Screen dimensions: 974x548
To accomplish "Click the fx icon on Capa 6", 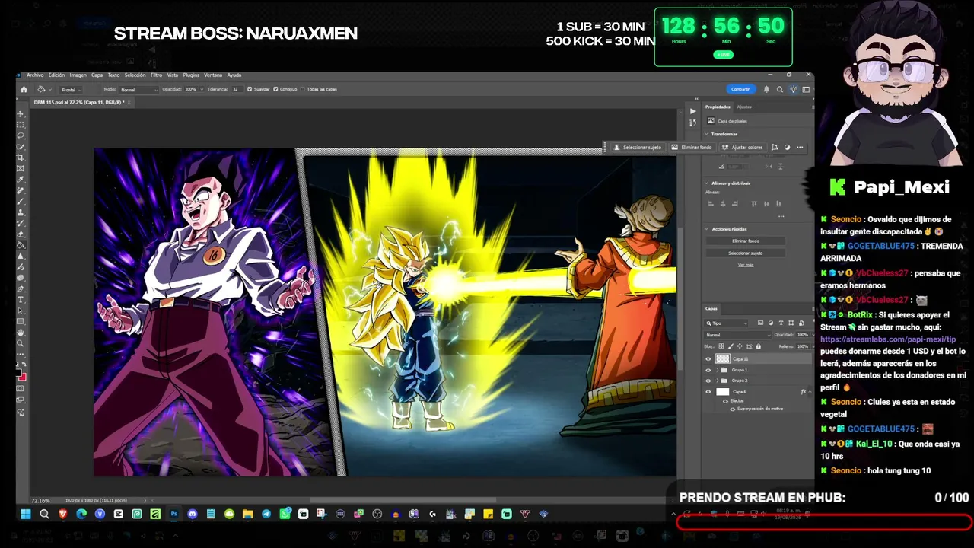I will pos(804,392).
